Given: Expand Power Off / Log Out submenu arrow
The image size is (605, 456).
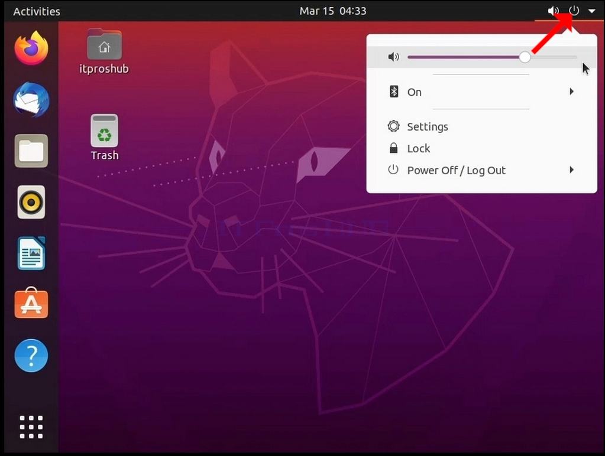Looking at the screenshot, I should coord(572,170).
